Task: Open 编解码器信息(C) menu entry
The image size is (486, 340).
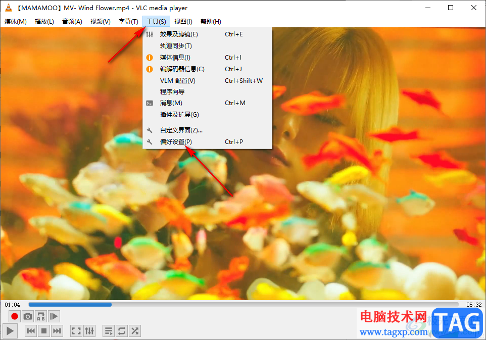Action: (x=207, y=69)
